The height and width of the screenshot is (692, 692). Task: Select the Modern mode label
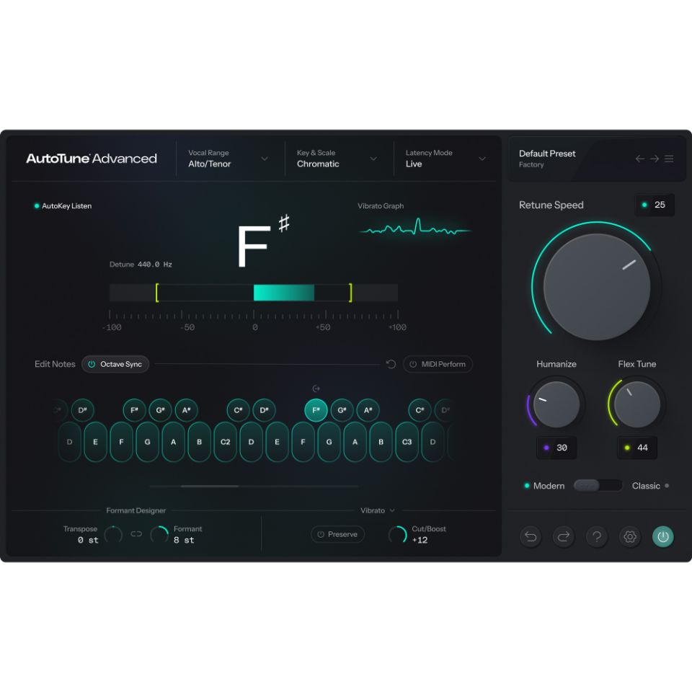tap(549, 485)
